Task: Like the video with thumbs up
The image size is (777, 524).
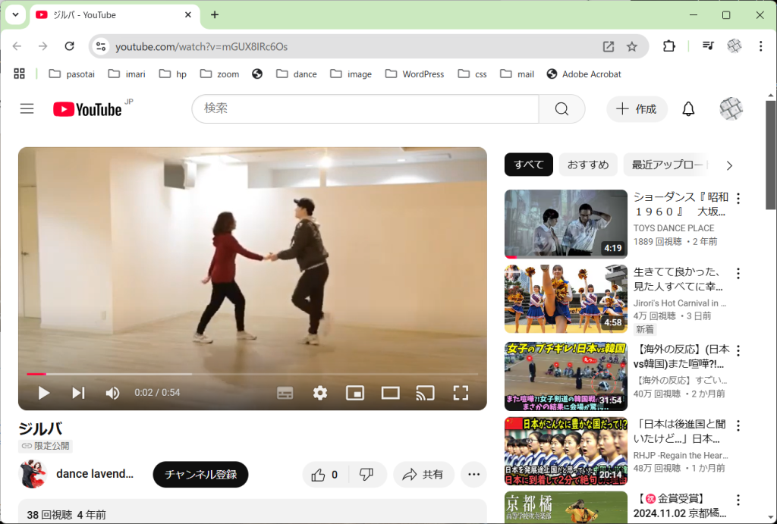Action: click(x=325, y=475)
